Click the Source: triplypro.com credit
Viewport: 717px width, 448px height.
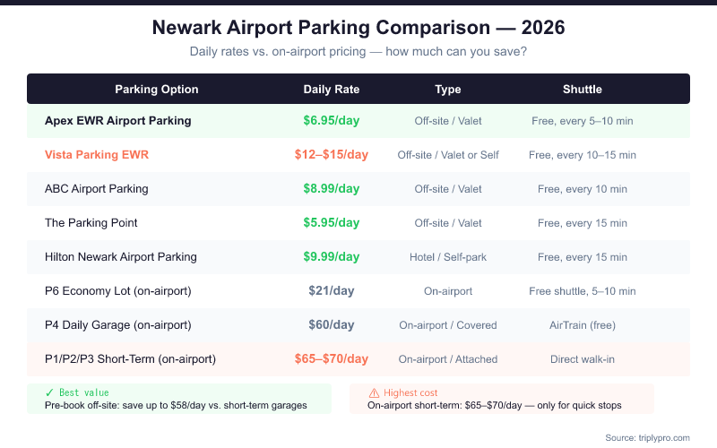pos(646,437)
